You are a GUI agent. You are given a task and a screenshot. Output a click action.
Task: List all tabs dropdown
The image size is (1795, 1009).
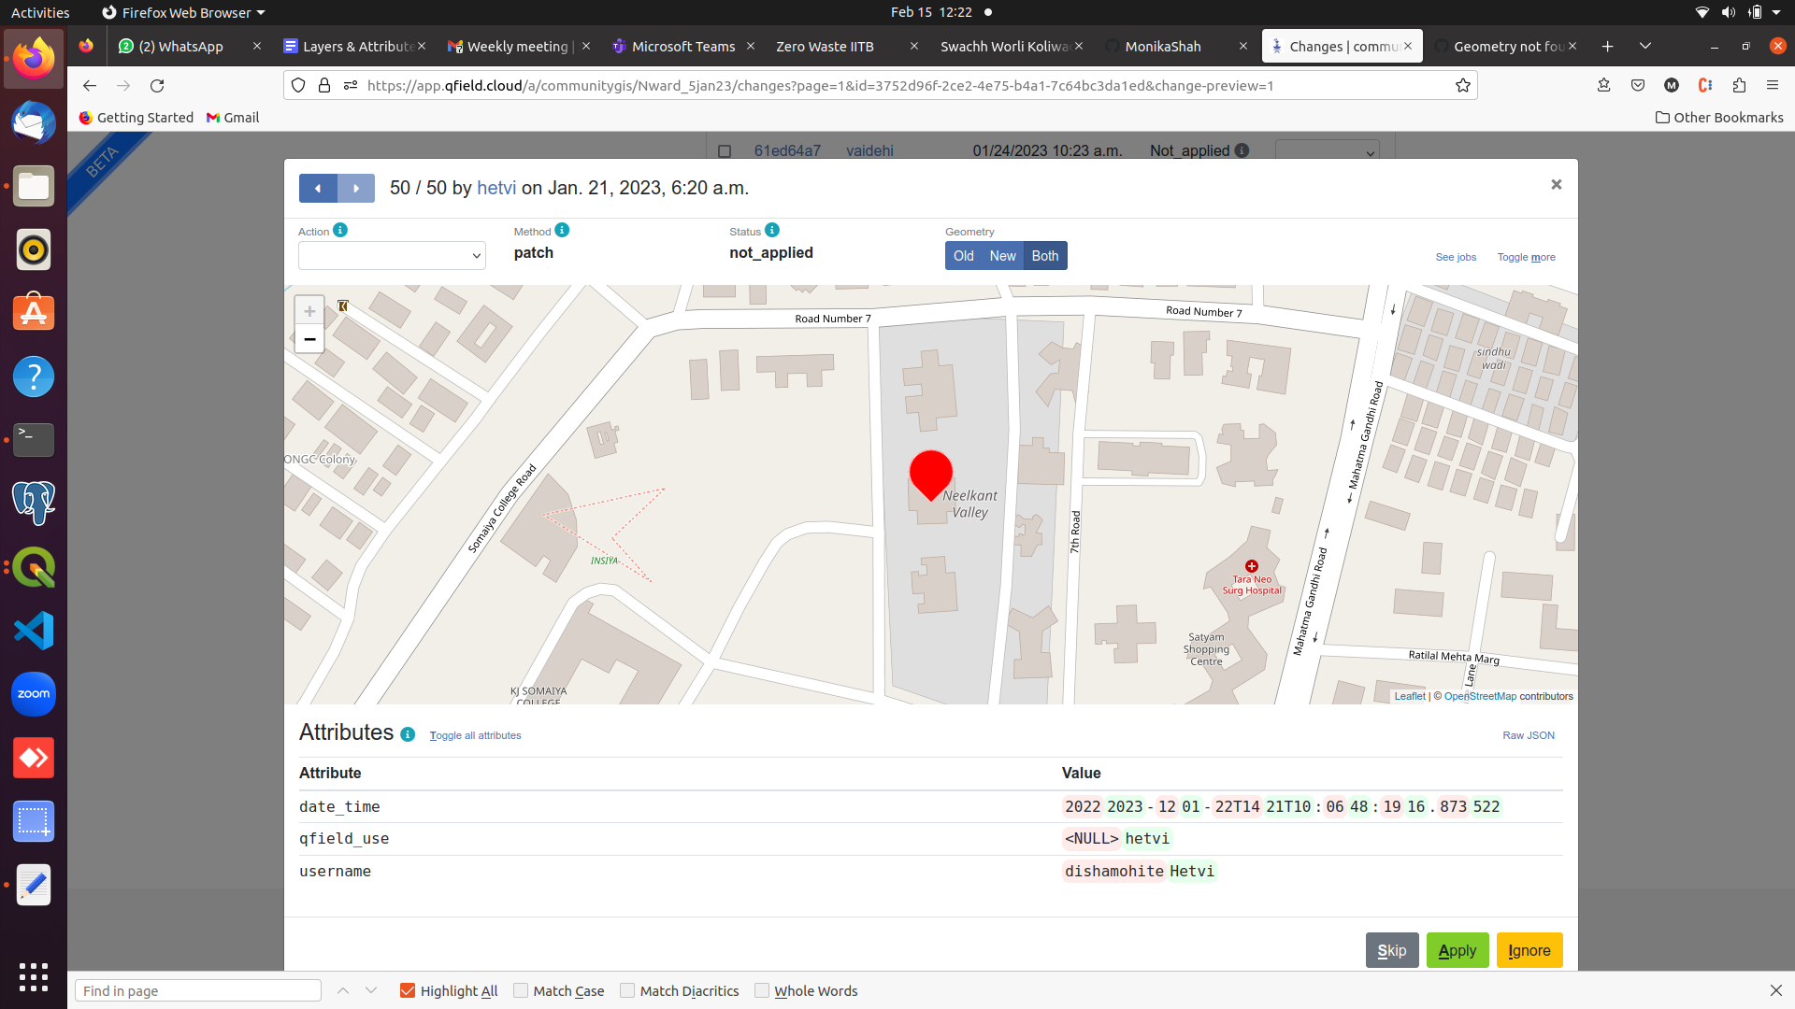pos(1645,46)
